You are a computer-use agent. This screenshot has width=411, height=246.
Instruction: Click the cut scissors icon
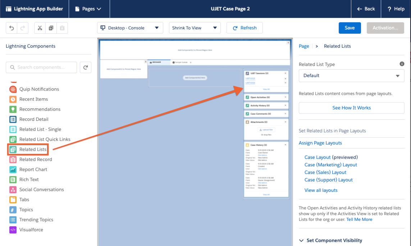[40, 28]
